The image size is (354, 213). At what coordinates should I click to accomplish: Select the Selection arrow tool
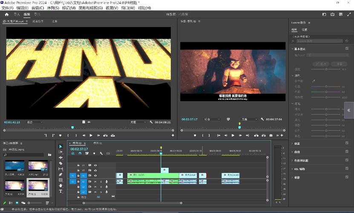(60, 147)
